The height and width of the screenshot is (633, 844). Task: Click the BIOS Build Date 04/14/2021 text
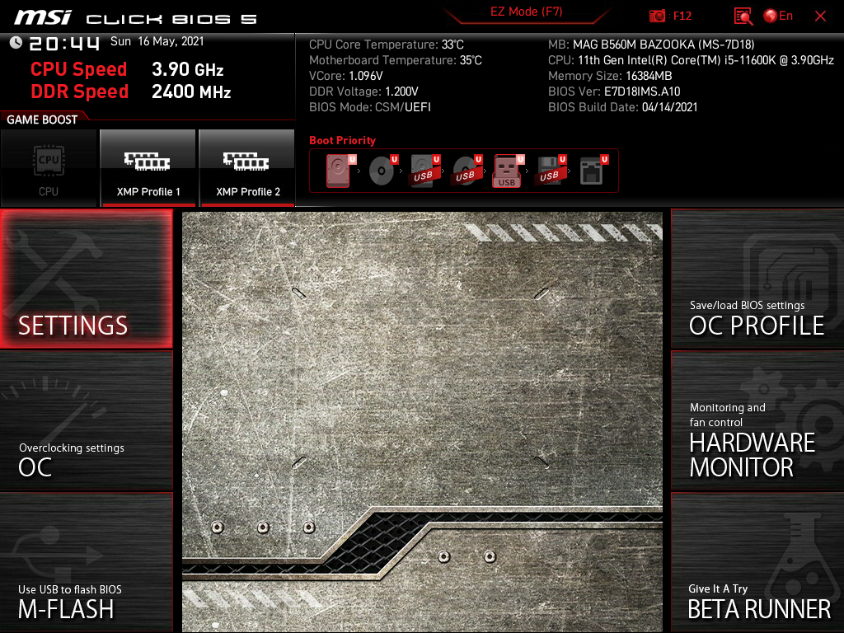tap(623, 107)
